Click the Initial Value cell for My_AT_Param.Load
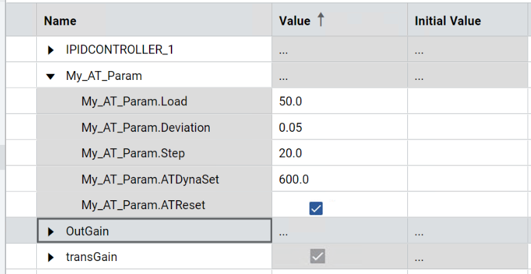This screenshot has height=274, width=531. point(468,102)
